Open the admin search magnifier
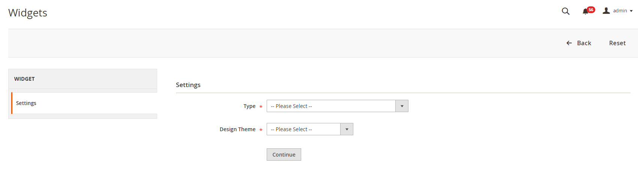Screen dimensions: 638x176 (566, 11)
